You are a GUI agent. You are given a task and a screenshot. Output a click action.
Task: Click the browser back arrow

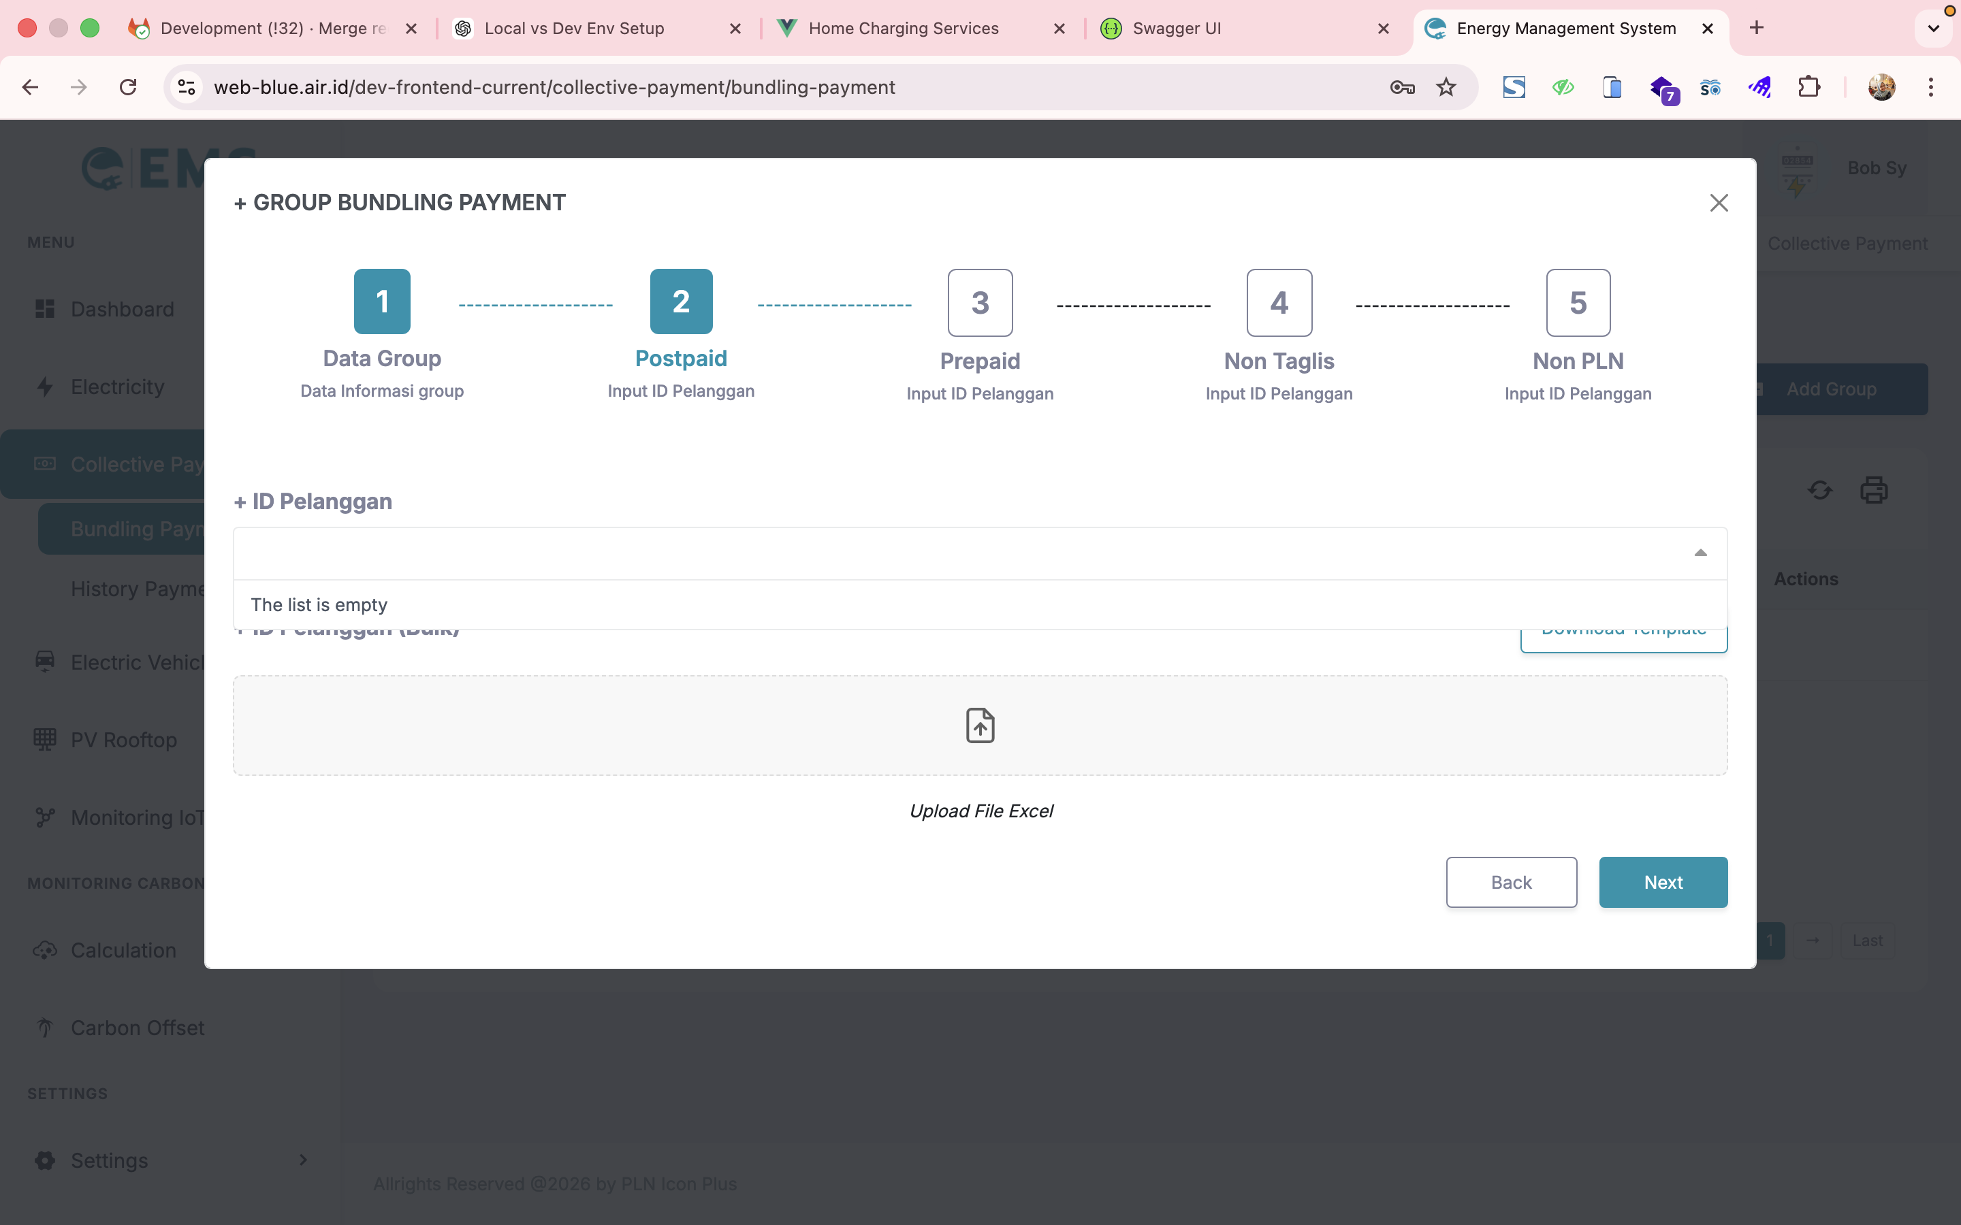click(31, 88)
